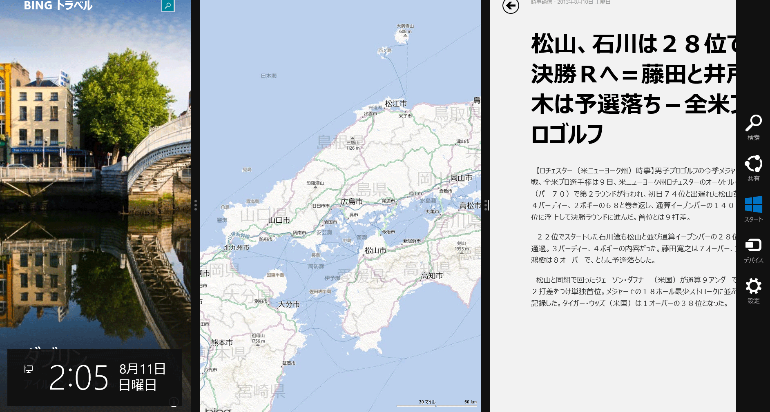Click the article paragraph beginning 【ロチェスター
The width and height of the screenshot is (770, 412).
(634, 194)
